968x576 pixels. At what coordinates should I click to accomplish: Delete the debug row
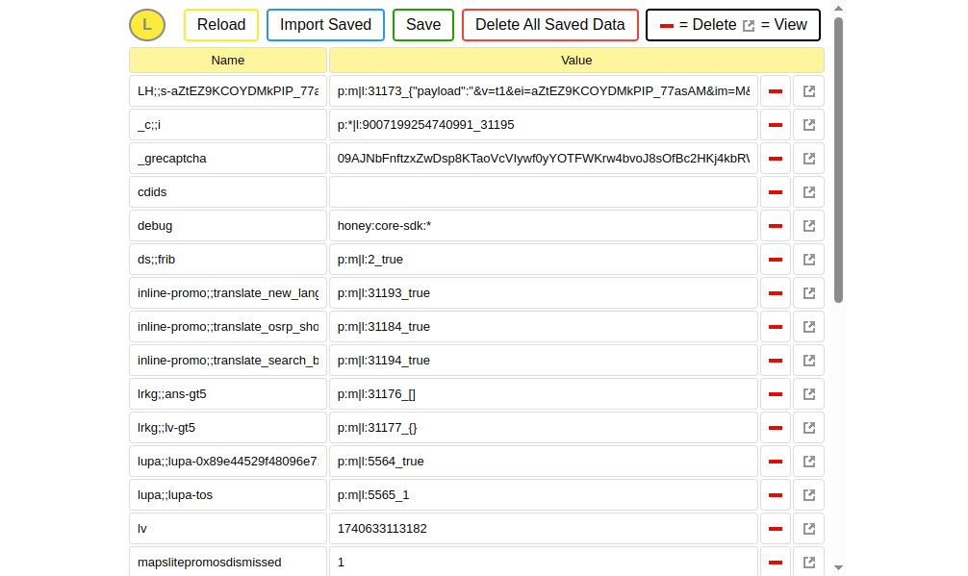click(x=775, y=226)
